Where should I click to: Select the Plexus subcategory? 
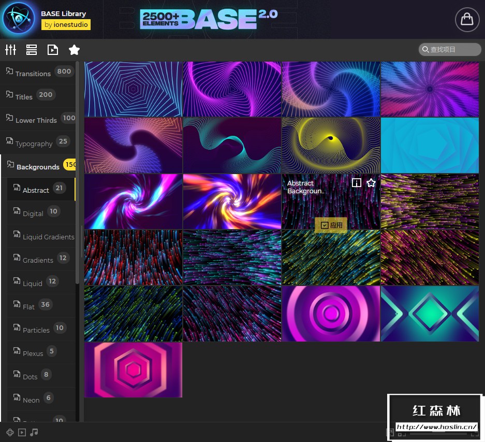pyautogui.click(x=41, y=352)
